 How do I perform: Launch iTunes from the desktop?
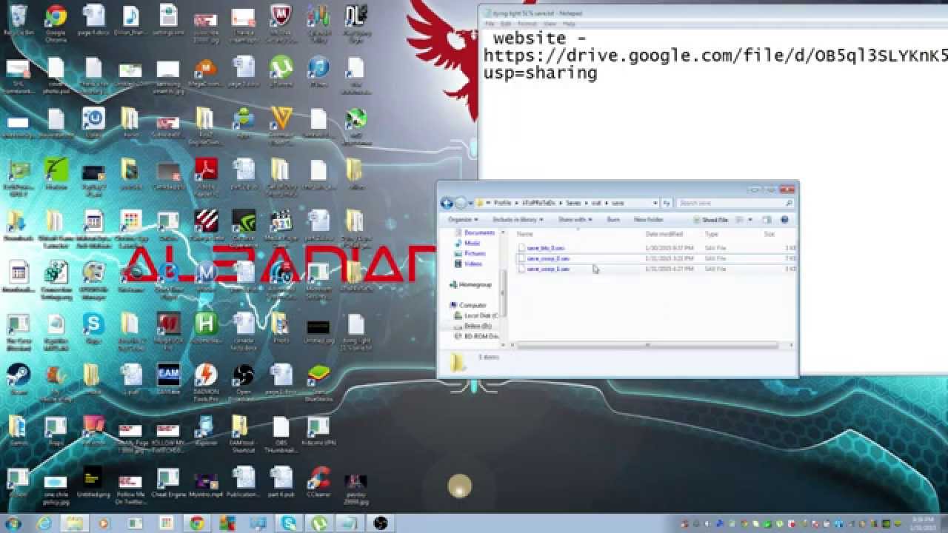coord(318,71)
